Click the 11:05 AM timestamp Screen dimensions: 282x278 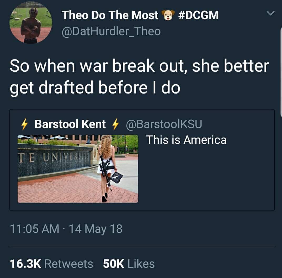(x=34, y=229)
